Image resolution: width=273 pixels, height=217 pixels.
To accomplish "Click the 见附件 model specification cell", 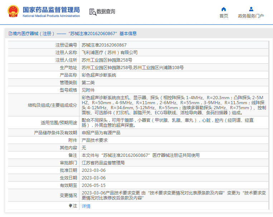I will (88, 90).
